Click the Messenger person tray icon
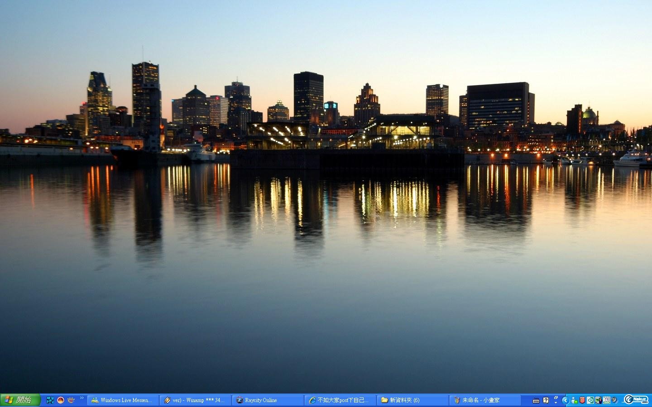This screenshot has width=652, height=407. [x=574, y=400]
